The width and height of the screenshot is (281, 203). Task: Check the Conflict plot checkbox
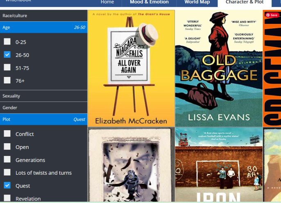(x=7, y=133)
